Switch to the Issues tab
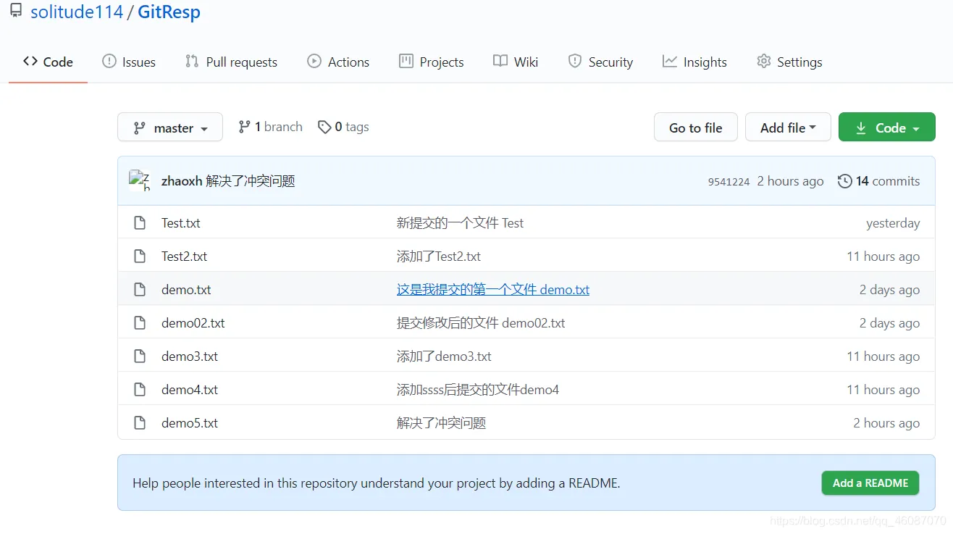Viewport: 953px width, 534px height. pyautogui.click(x=129, y=62)
